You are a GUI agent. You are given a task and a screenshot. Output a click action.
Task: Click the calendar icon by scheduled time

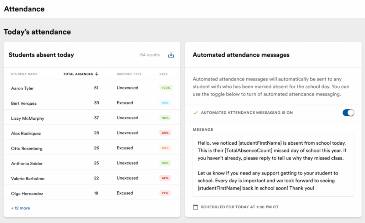(195, 207)
